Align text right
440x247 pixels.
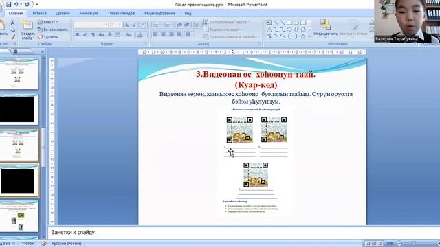point(171,35)
